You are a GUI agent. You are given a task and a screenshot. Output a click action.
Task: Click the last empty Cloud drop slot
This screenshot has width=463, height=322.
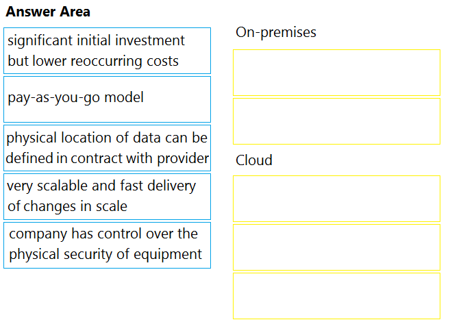tap(336, 296)
